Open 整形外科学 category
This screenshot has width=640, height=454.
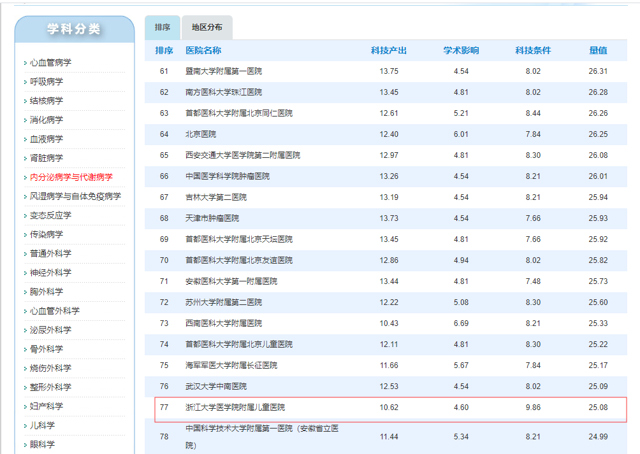(x=50, y=387)
